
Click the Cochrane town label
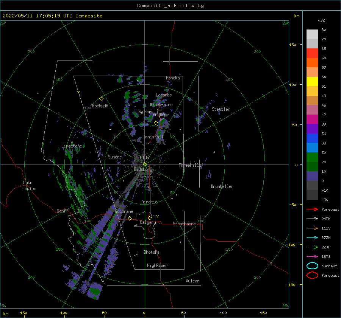tap(124, 211)
